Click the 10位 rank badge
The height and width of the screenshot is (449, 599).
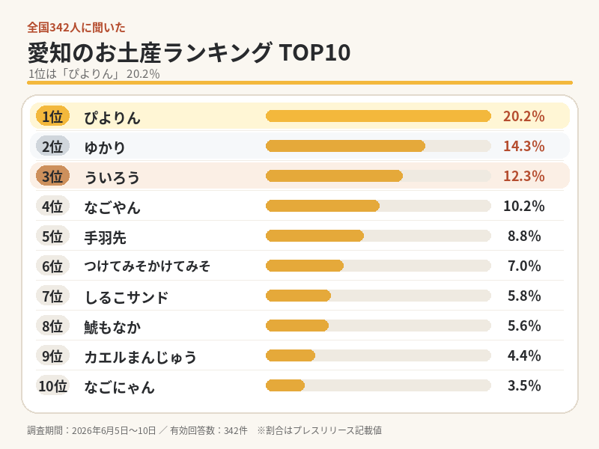pos(52,385)
